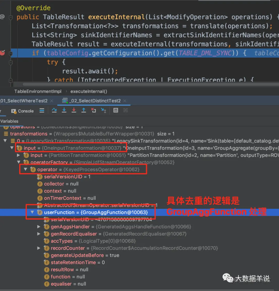Click the threads layout icon beside Console

[x=42, y=111]
